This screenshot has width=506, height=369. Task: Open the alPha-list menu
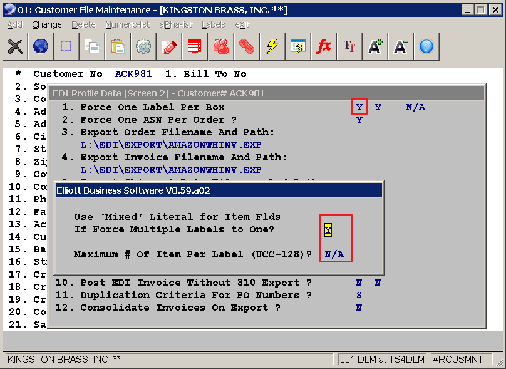coord(176,24)
